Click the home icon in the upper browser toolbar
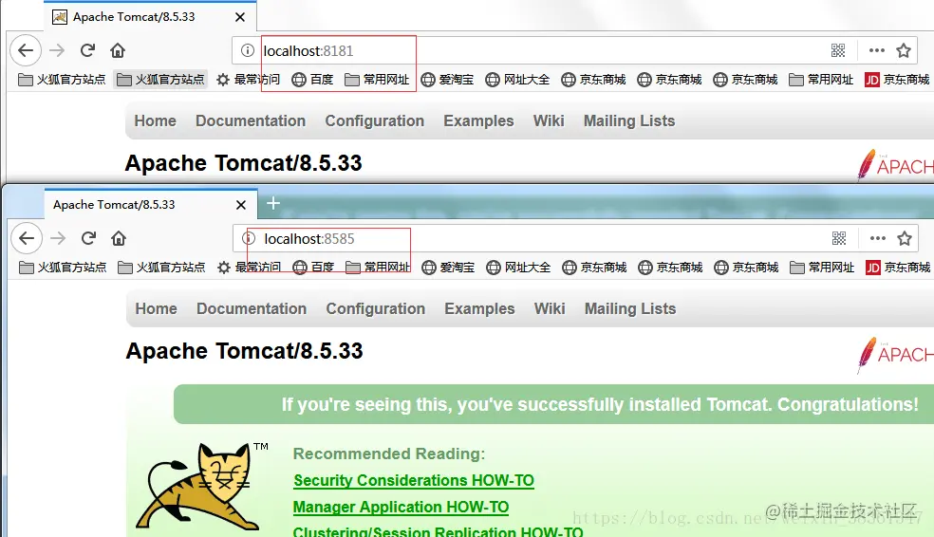Image resolution: width=934 pixels, height=537 pixels. (118, 50)
